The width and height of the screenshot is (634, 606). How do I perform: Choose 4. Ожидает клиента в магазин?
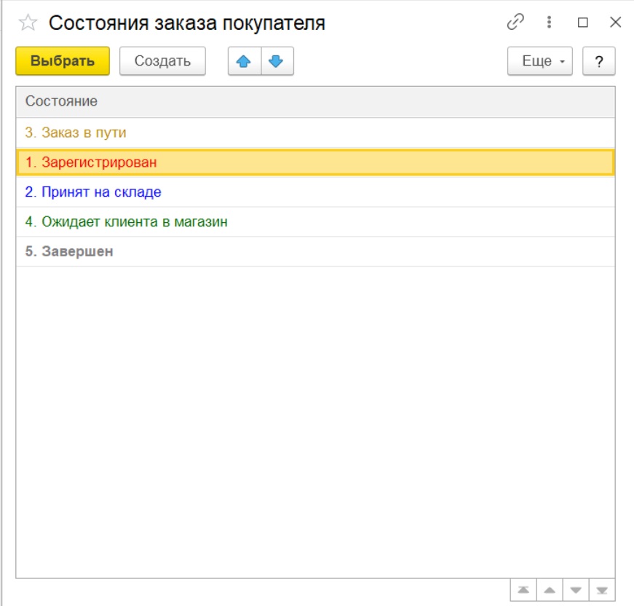click(126, 221)
